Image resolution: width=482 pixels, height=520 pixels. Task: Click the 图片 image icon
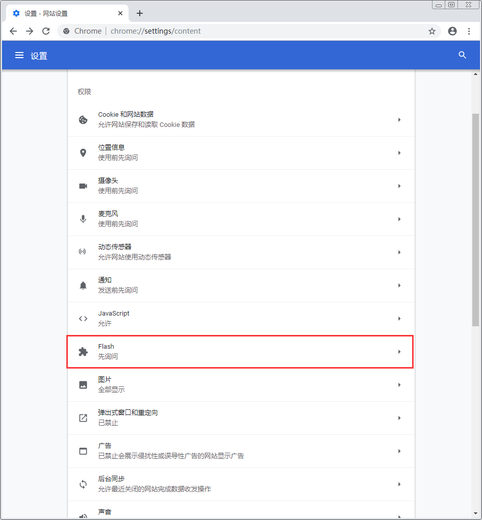83,384
